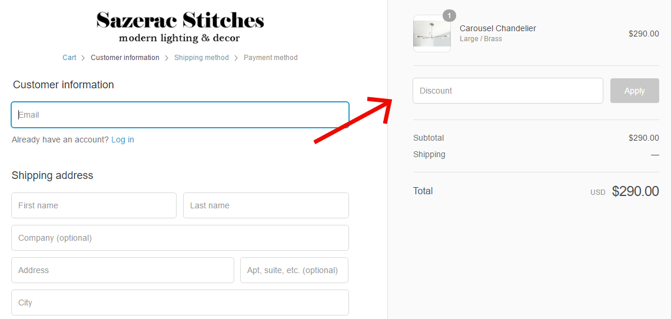The width and height of the screenshot is (671, 319).
Task: Select the Customer information breadcrumb step
Action: [x=125, y=58]
